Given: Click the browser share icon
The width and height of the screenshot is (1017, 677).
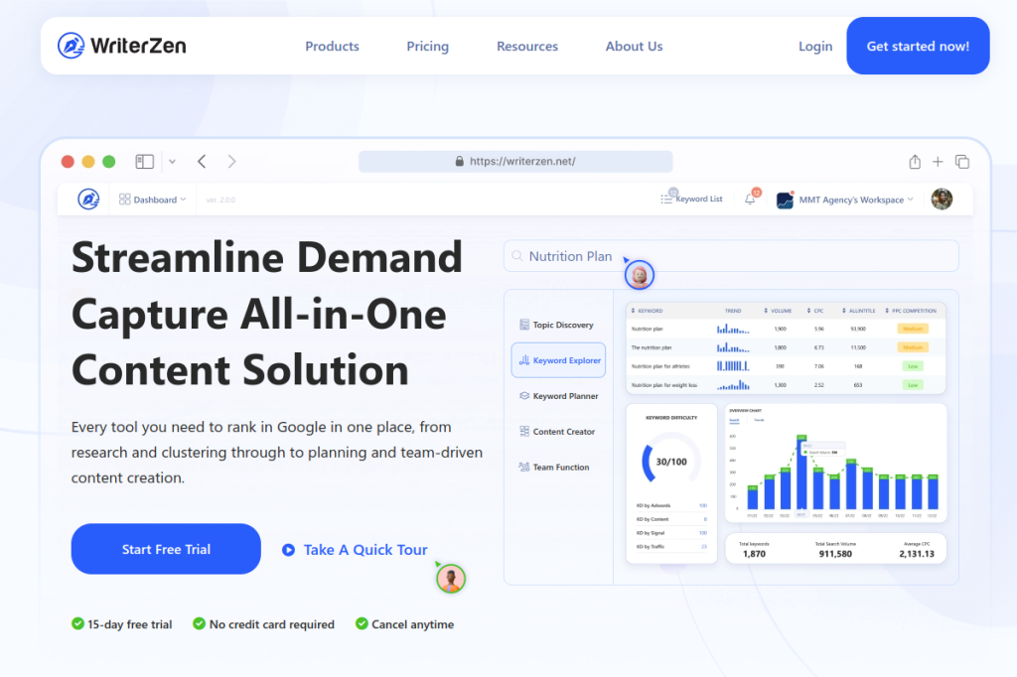Looking at the screenshot, I should (x=915, y=162).
